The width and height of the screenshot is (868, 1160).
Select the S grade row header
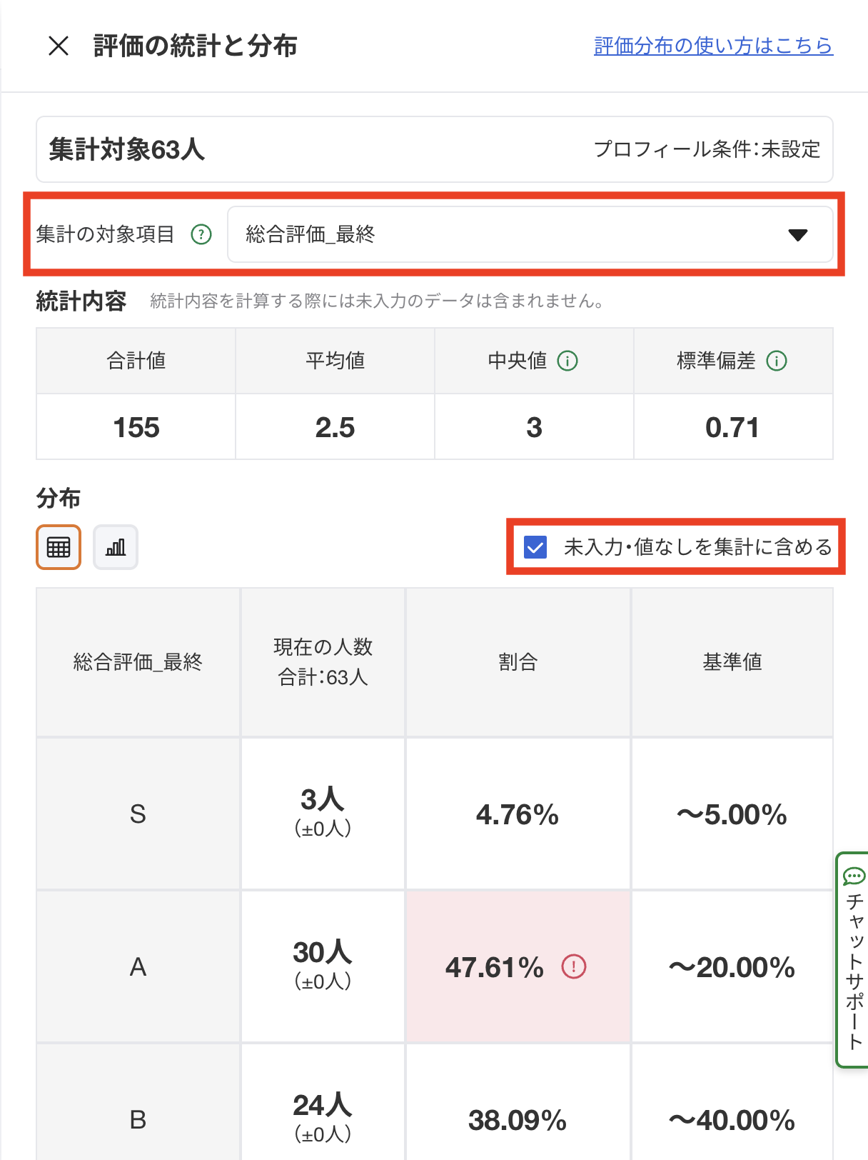138,814
